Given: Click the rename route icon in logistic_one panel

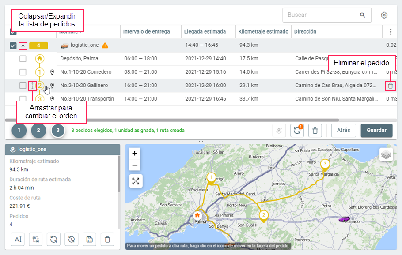Looking at the screenshot, I should point(18,239).
